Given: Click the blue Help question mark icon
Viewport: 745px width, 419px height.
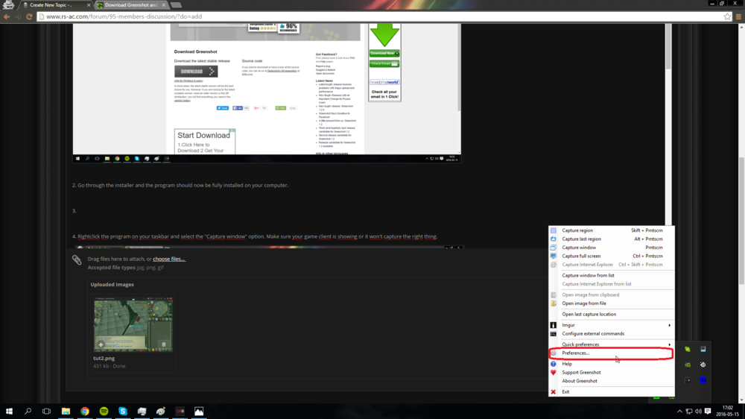Looking at the screenshot, I should [x=553, y=364].
